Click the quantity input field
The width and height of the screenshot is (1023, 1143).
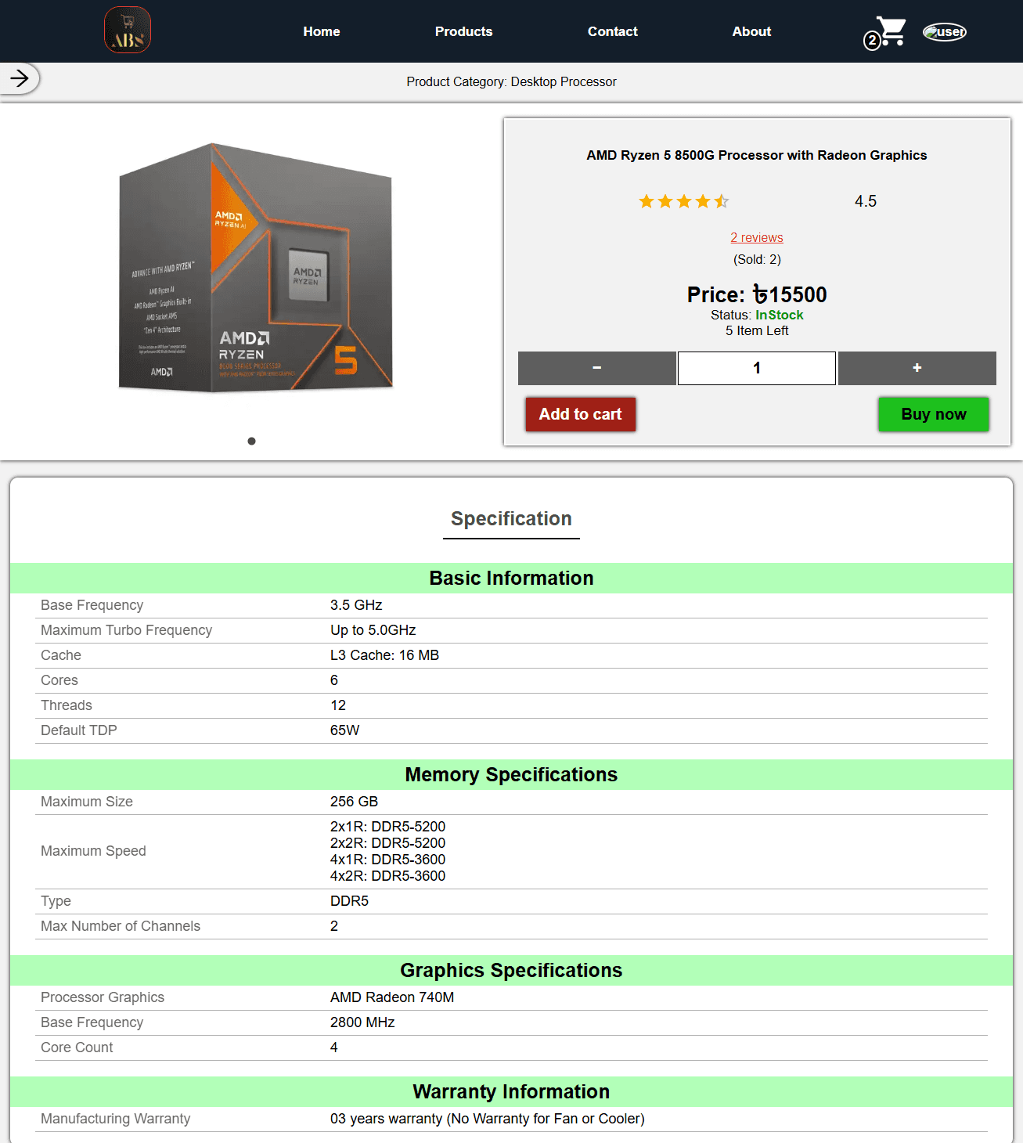(756, 368)
